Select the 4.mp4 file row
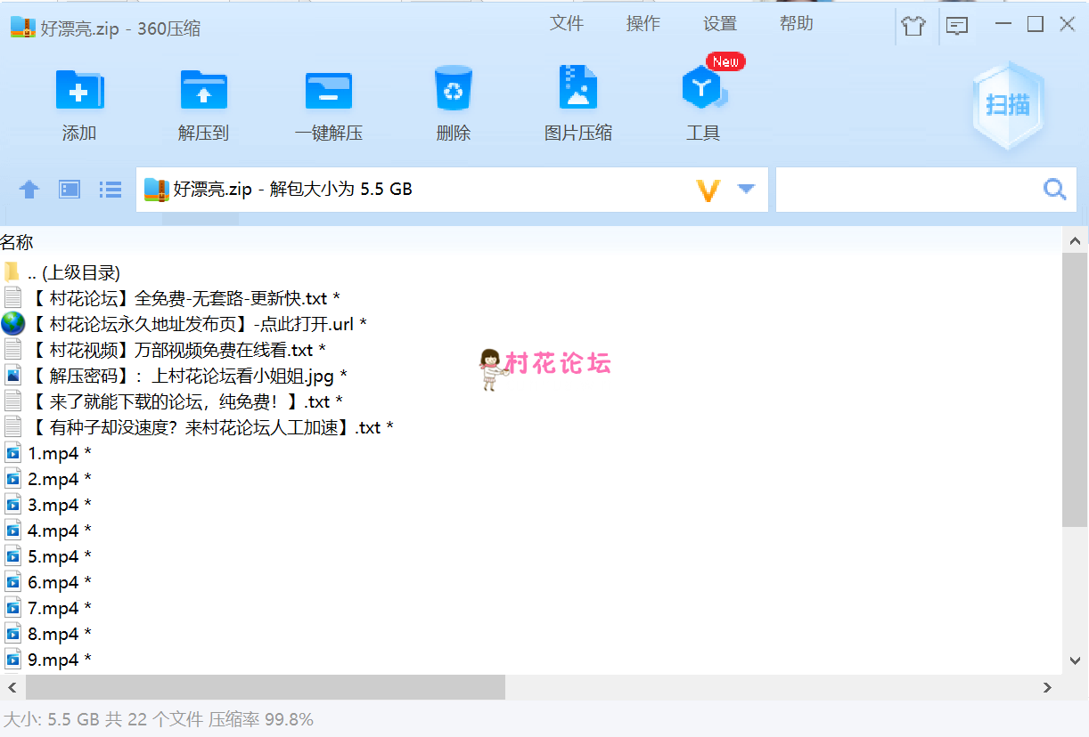 pos(531,530)
